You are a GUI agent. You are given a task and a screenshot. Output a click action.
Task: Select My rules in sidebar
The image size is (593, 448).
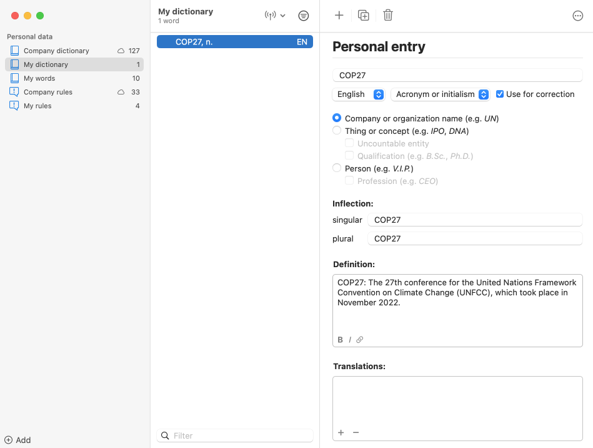[x=37, y=106]
